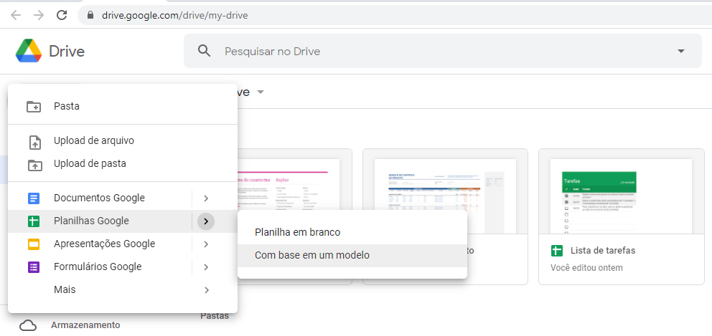Viewport: 712px width, 336px height.
Task: Click the green Planilhas Google icon
Action: (x=34, y=221)
